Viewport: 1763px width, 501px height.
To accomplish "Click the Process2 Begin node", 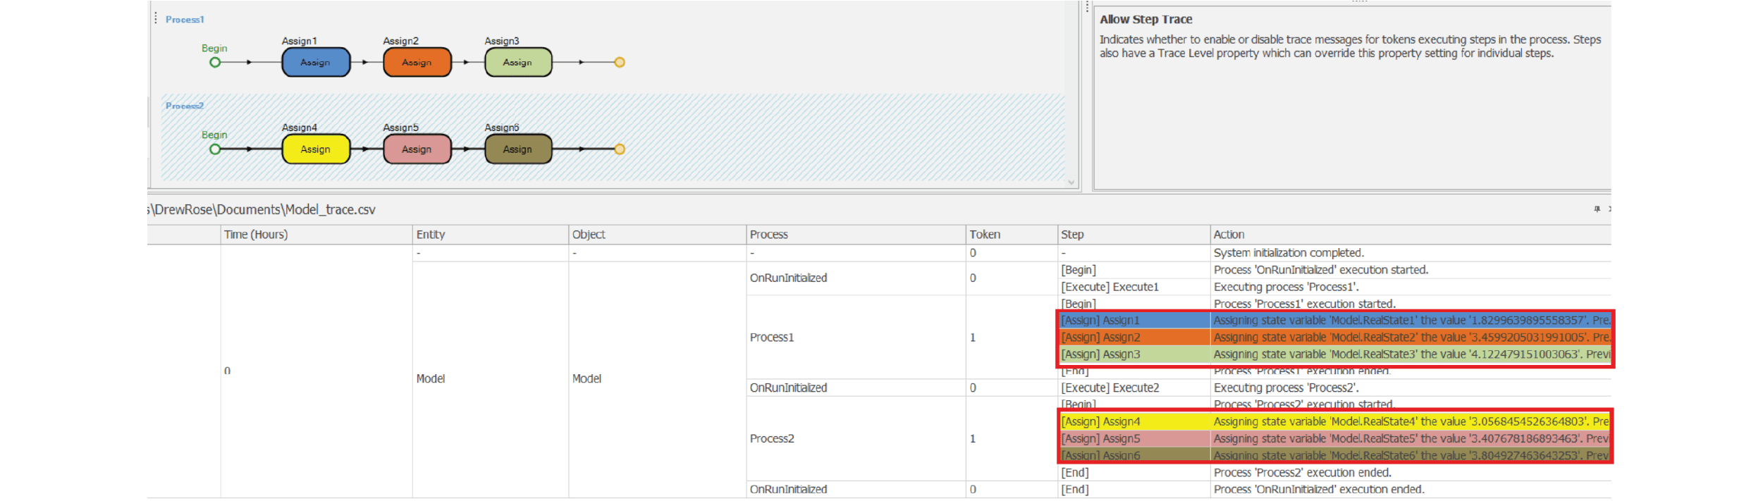I will (x=215, y=149).
